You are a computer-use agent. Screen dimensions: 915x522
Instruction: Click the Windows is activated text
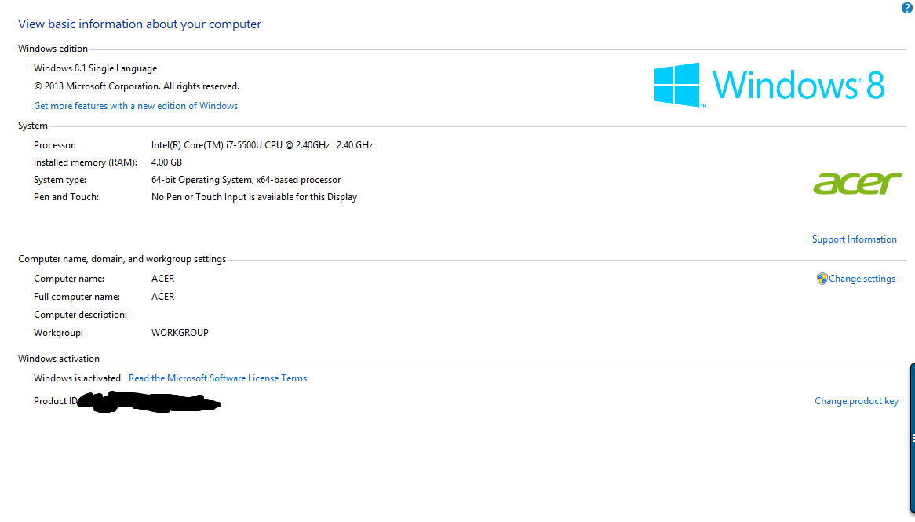(x=77, y=378)
